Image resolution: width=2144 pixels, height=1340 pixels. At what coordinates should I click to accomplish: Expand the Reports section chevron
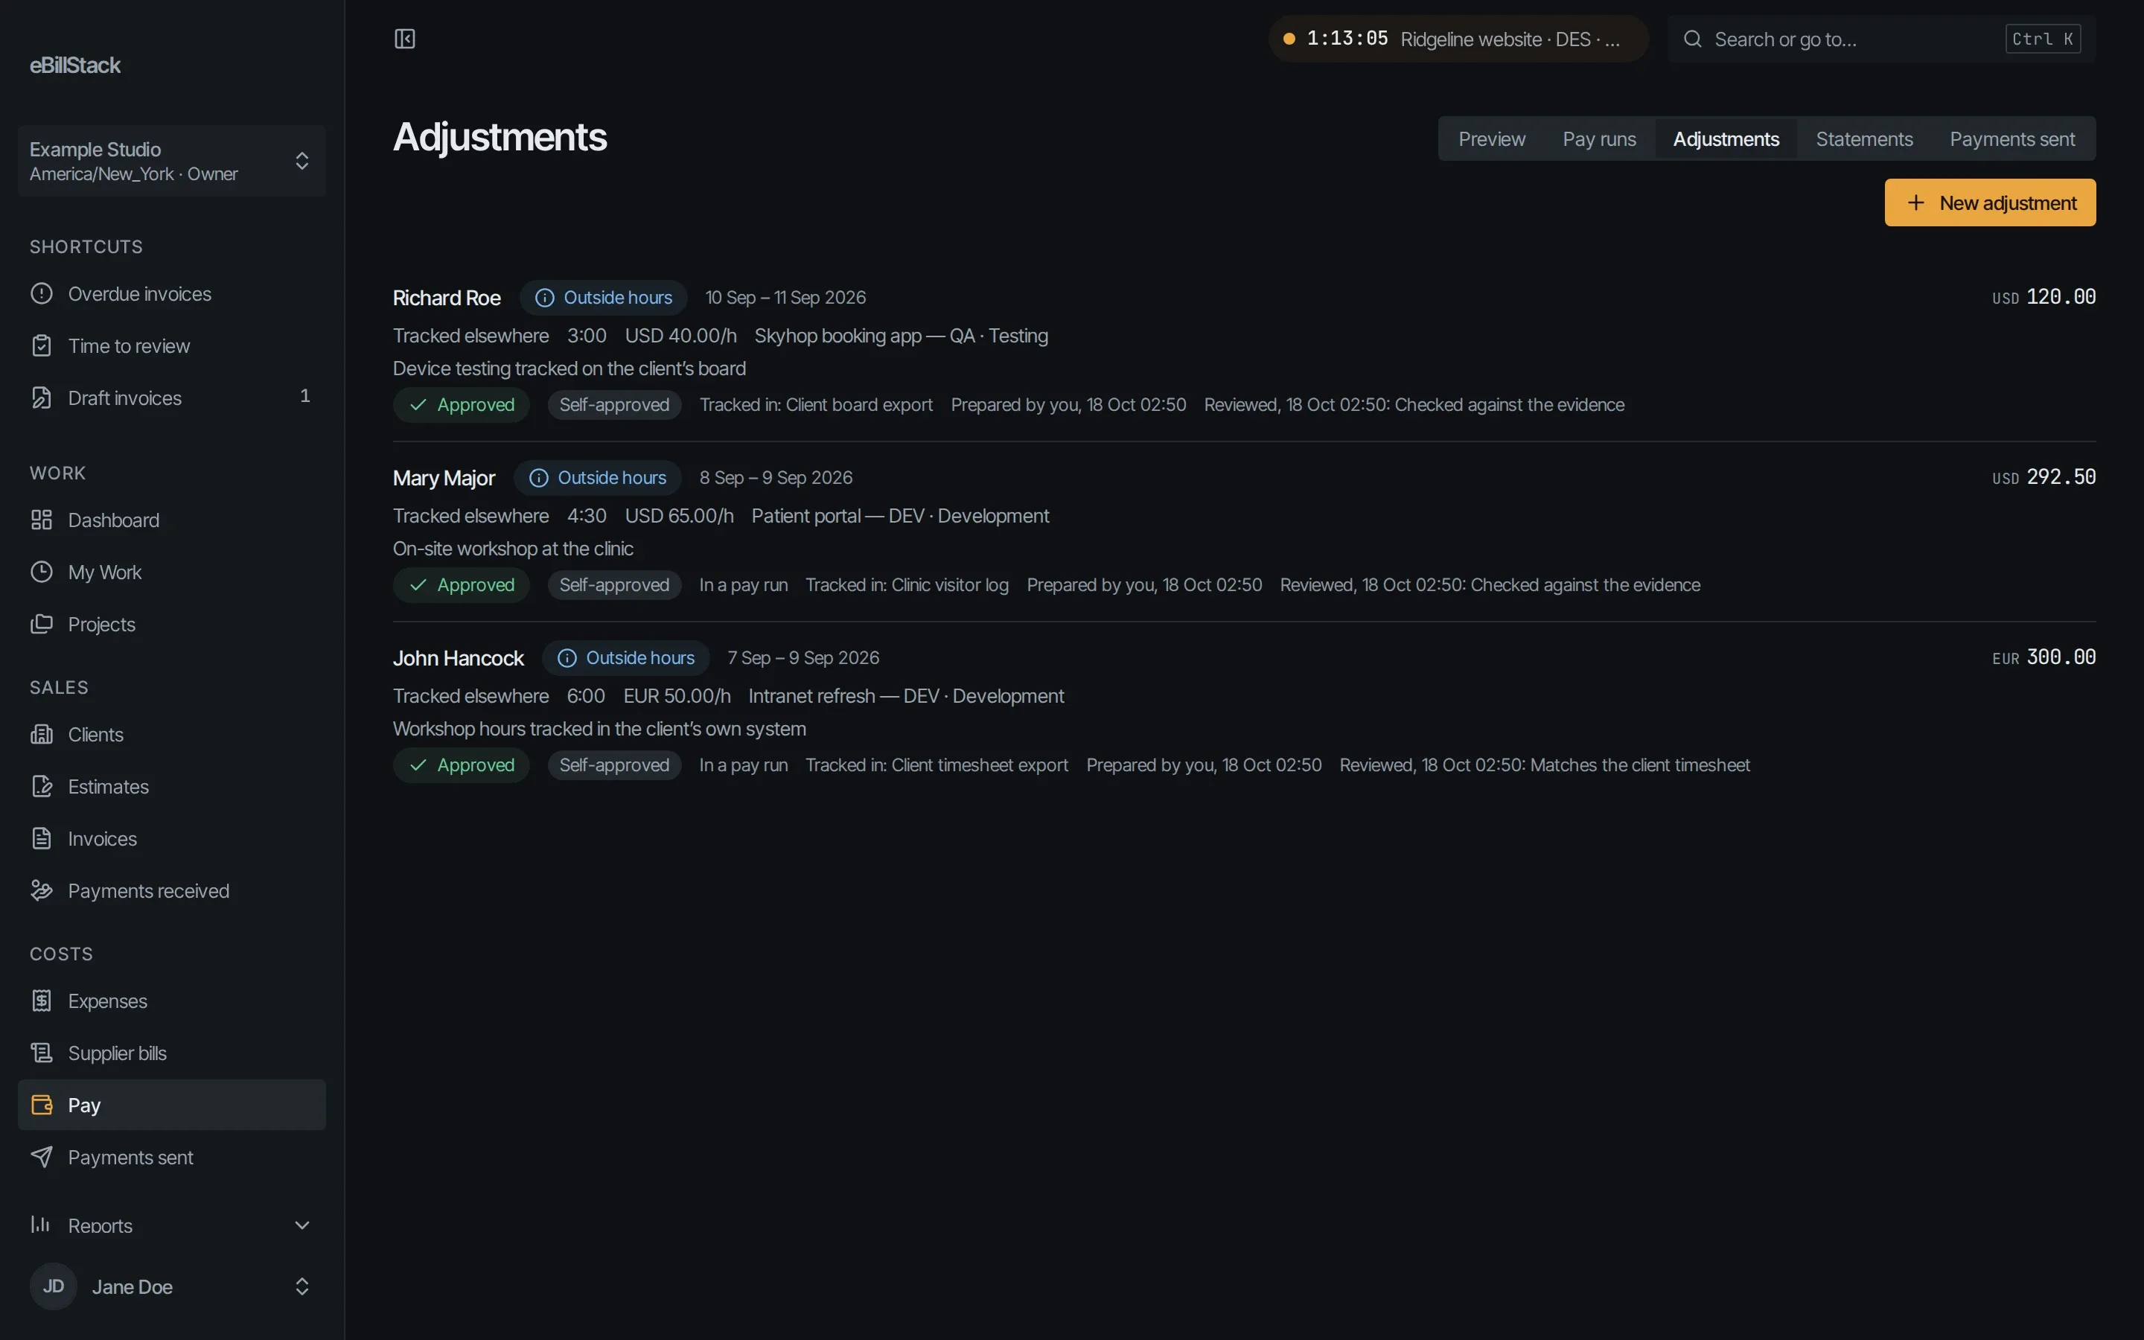(301, 1225)
